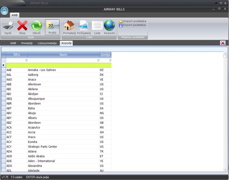This screenshot has width=229, height=180.
Task: Select the Albany name cell
Action: tap(63, 118)
